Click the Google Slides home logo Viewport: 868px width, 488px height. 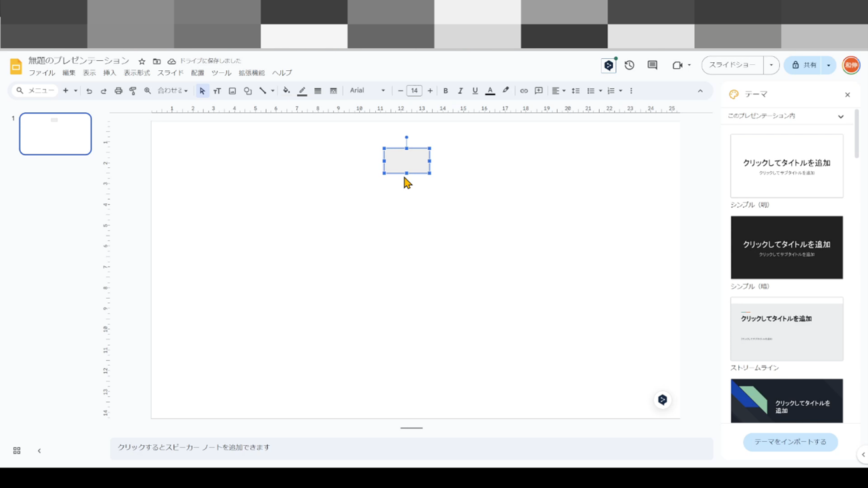pos(15,67)
